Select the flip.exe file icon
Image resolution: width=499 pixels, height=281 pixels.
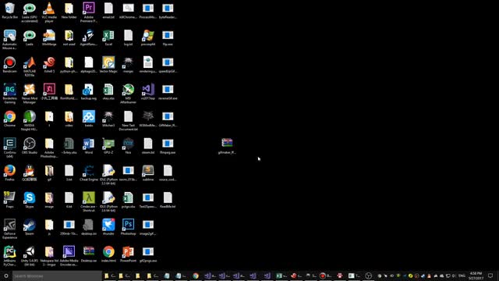point(168,37)
